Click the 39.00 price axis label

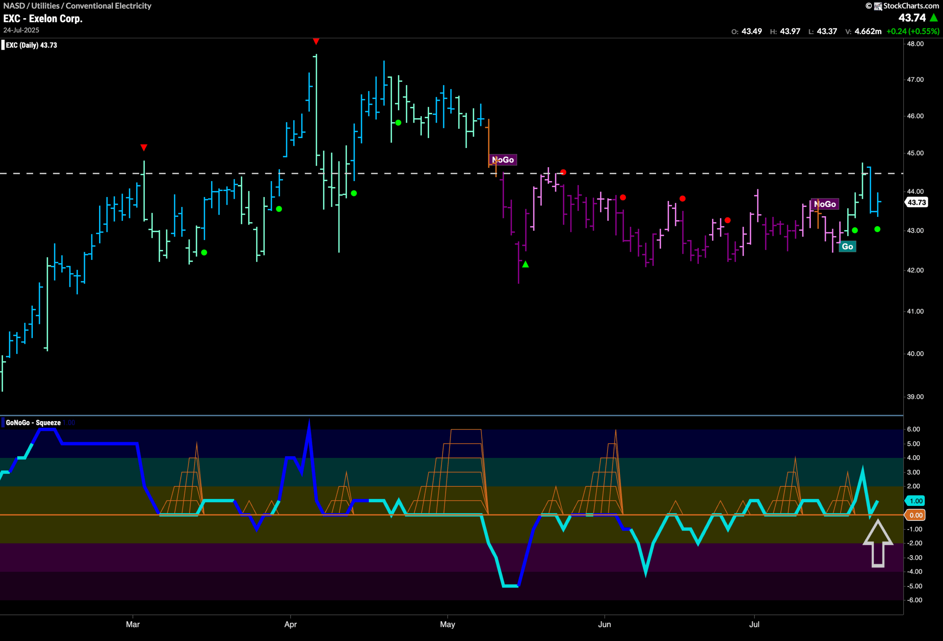coord(915,397)
